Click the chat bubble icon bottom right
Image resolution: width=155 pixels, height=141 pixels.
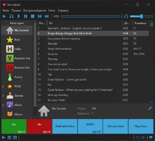(x=151, y=138)
